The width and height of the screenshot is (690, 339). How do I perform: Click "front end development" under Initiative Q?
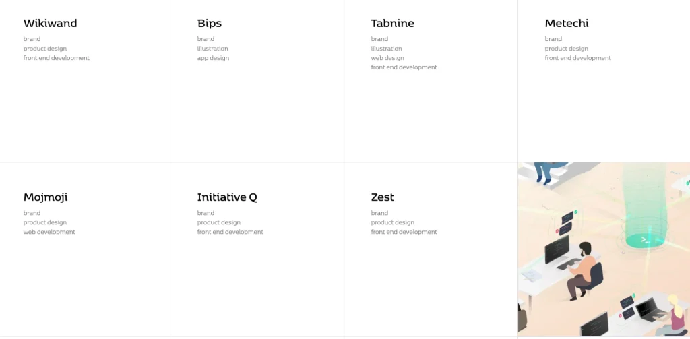(230, 232)
